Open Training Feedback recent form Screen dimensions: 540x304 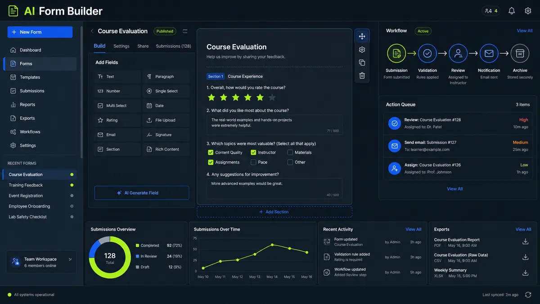[x=40, y=185]
